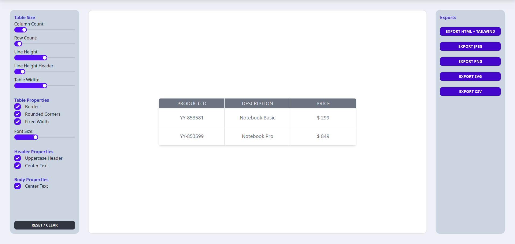Click the Row Count slider handle

click(19, 44)
